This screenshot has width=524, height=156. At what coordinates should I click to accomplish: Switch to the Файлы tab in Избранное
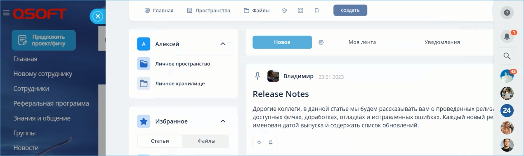[x=206, y=141]
